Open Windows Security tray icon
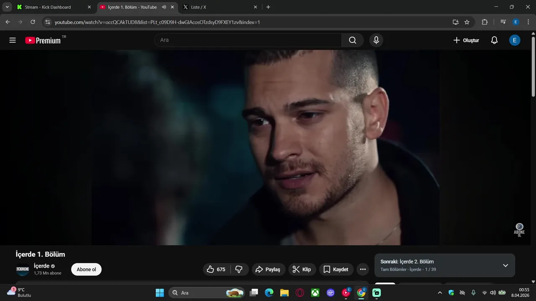Screen dimensions: 536x301 click(451, 293)
